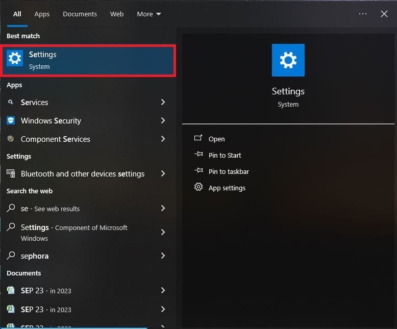Viewport: 397px width, 329px height.
Task: Click the Bluetooth and other devices icon
Action: coord(11,174)
